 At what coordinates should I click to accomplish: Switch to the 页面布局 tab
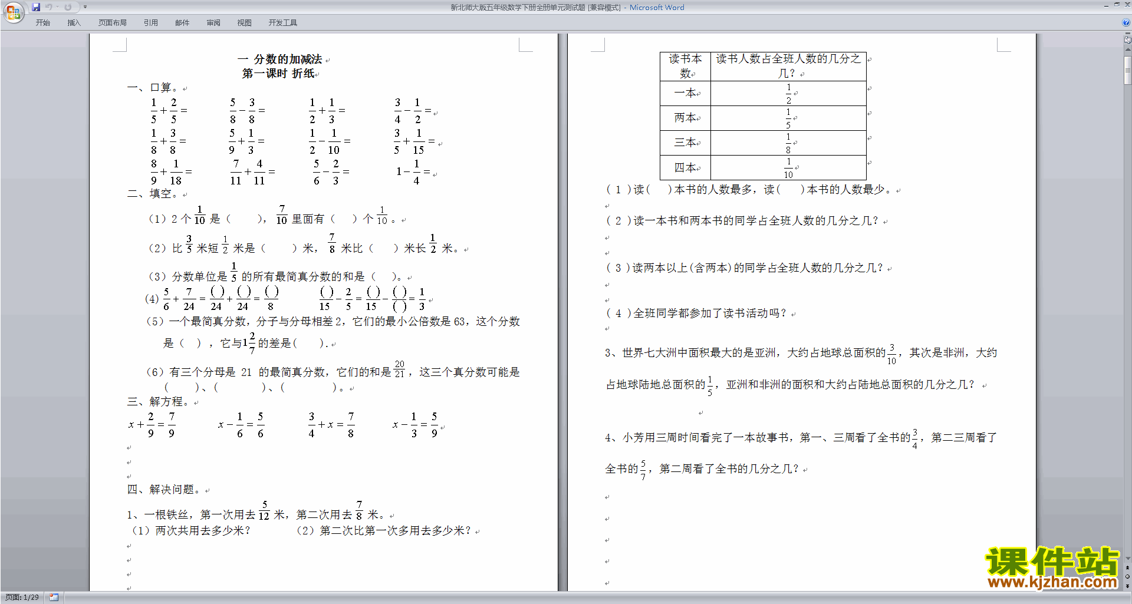pyautogui.click(x=113, y=23)
